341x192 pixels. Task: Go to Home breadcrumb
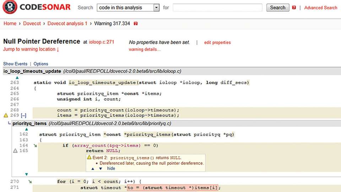pyautogui.click(x=10, y=23)
